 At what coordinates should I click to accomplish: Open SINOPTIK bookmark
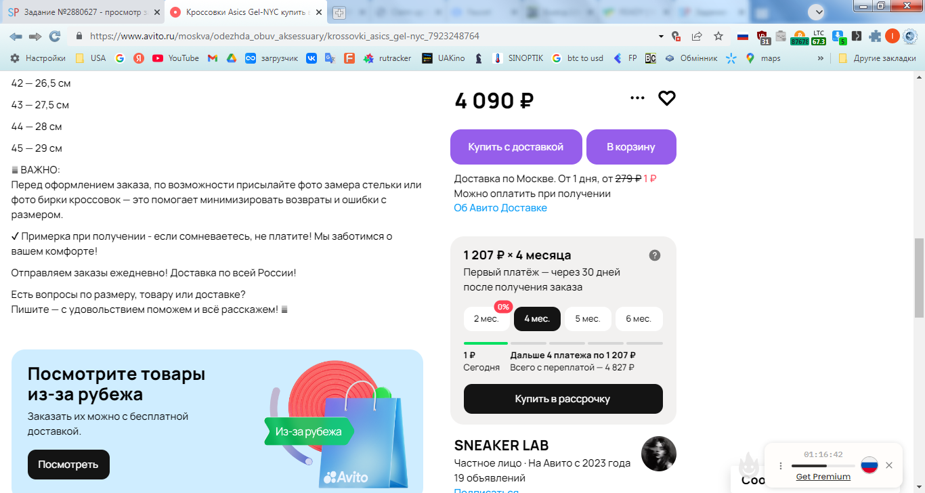[518, 58]
